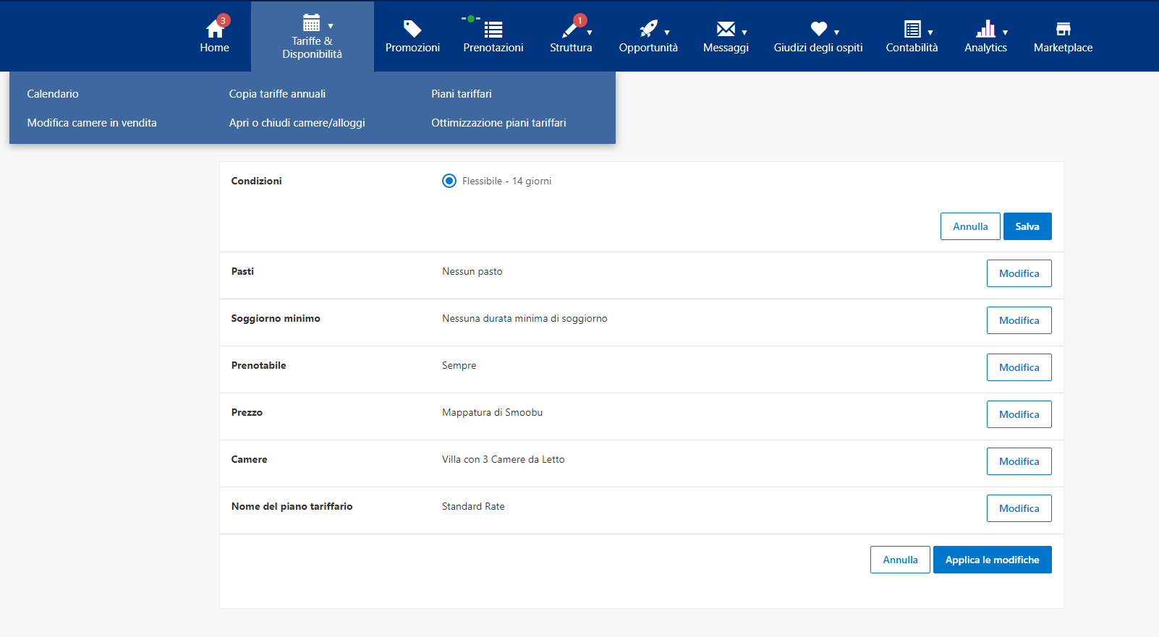The width and height of the screenshot is (1159, 637).
Task: Click the Promozioni tag icon
Action: click(x=412, y=29)
